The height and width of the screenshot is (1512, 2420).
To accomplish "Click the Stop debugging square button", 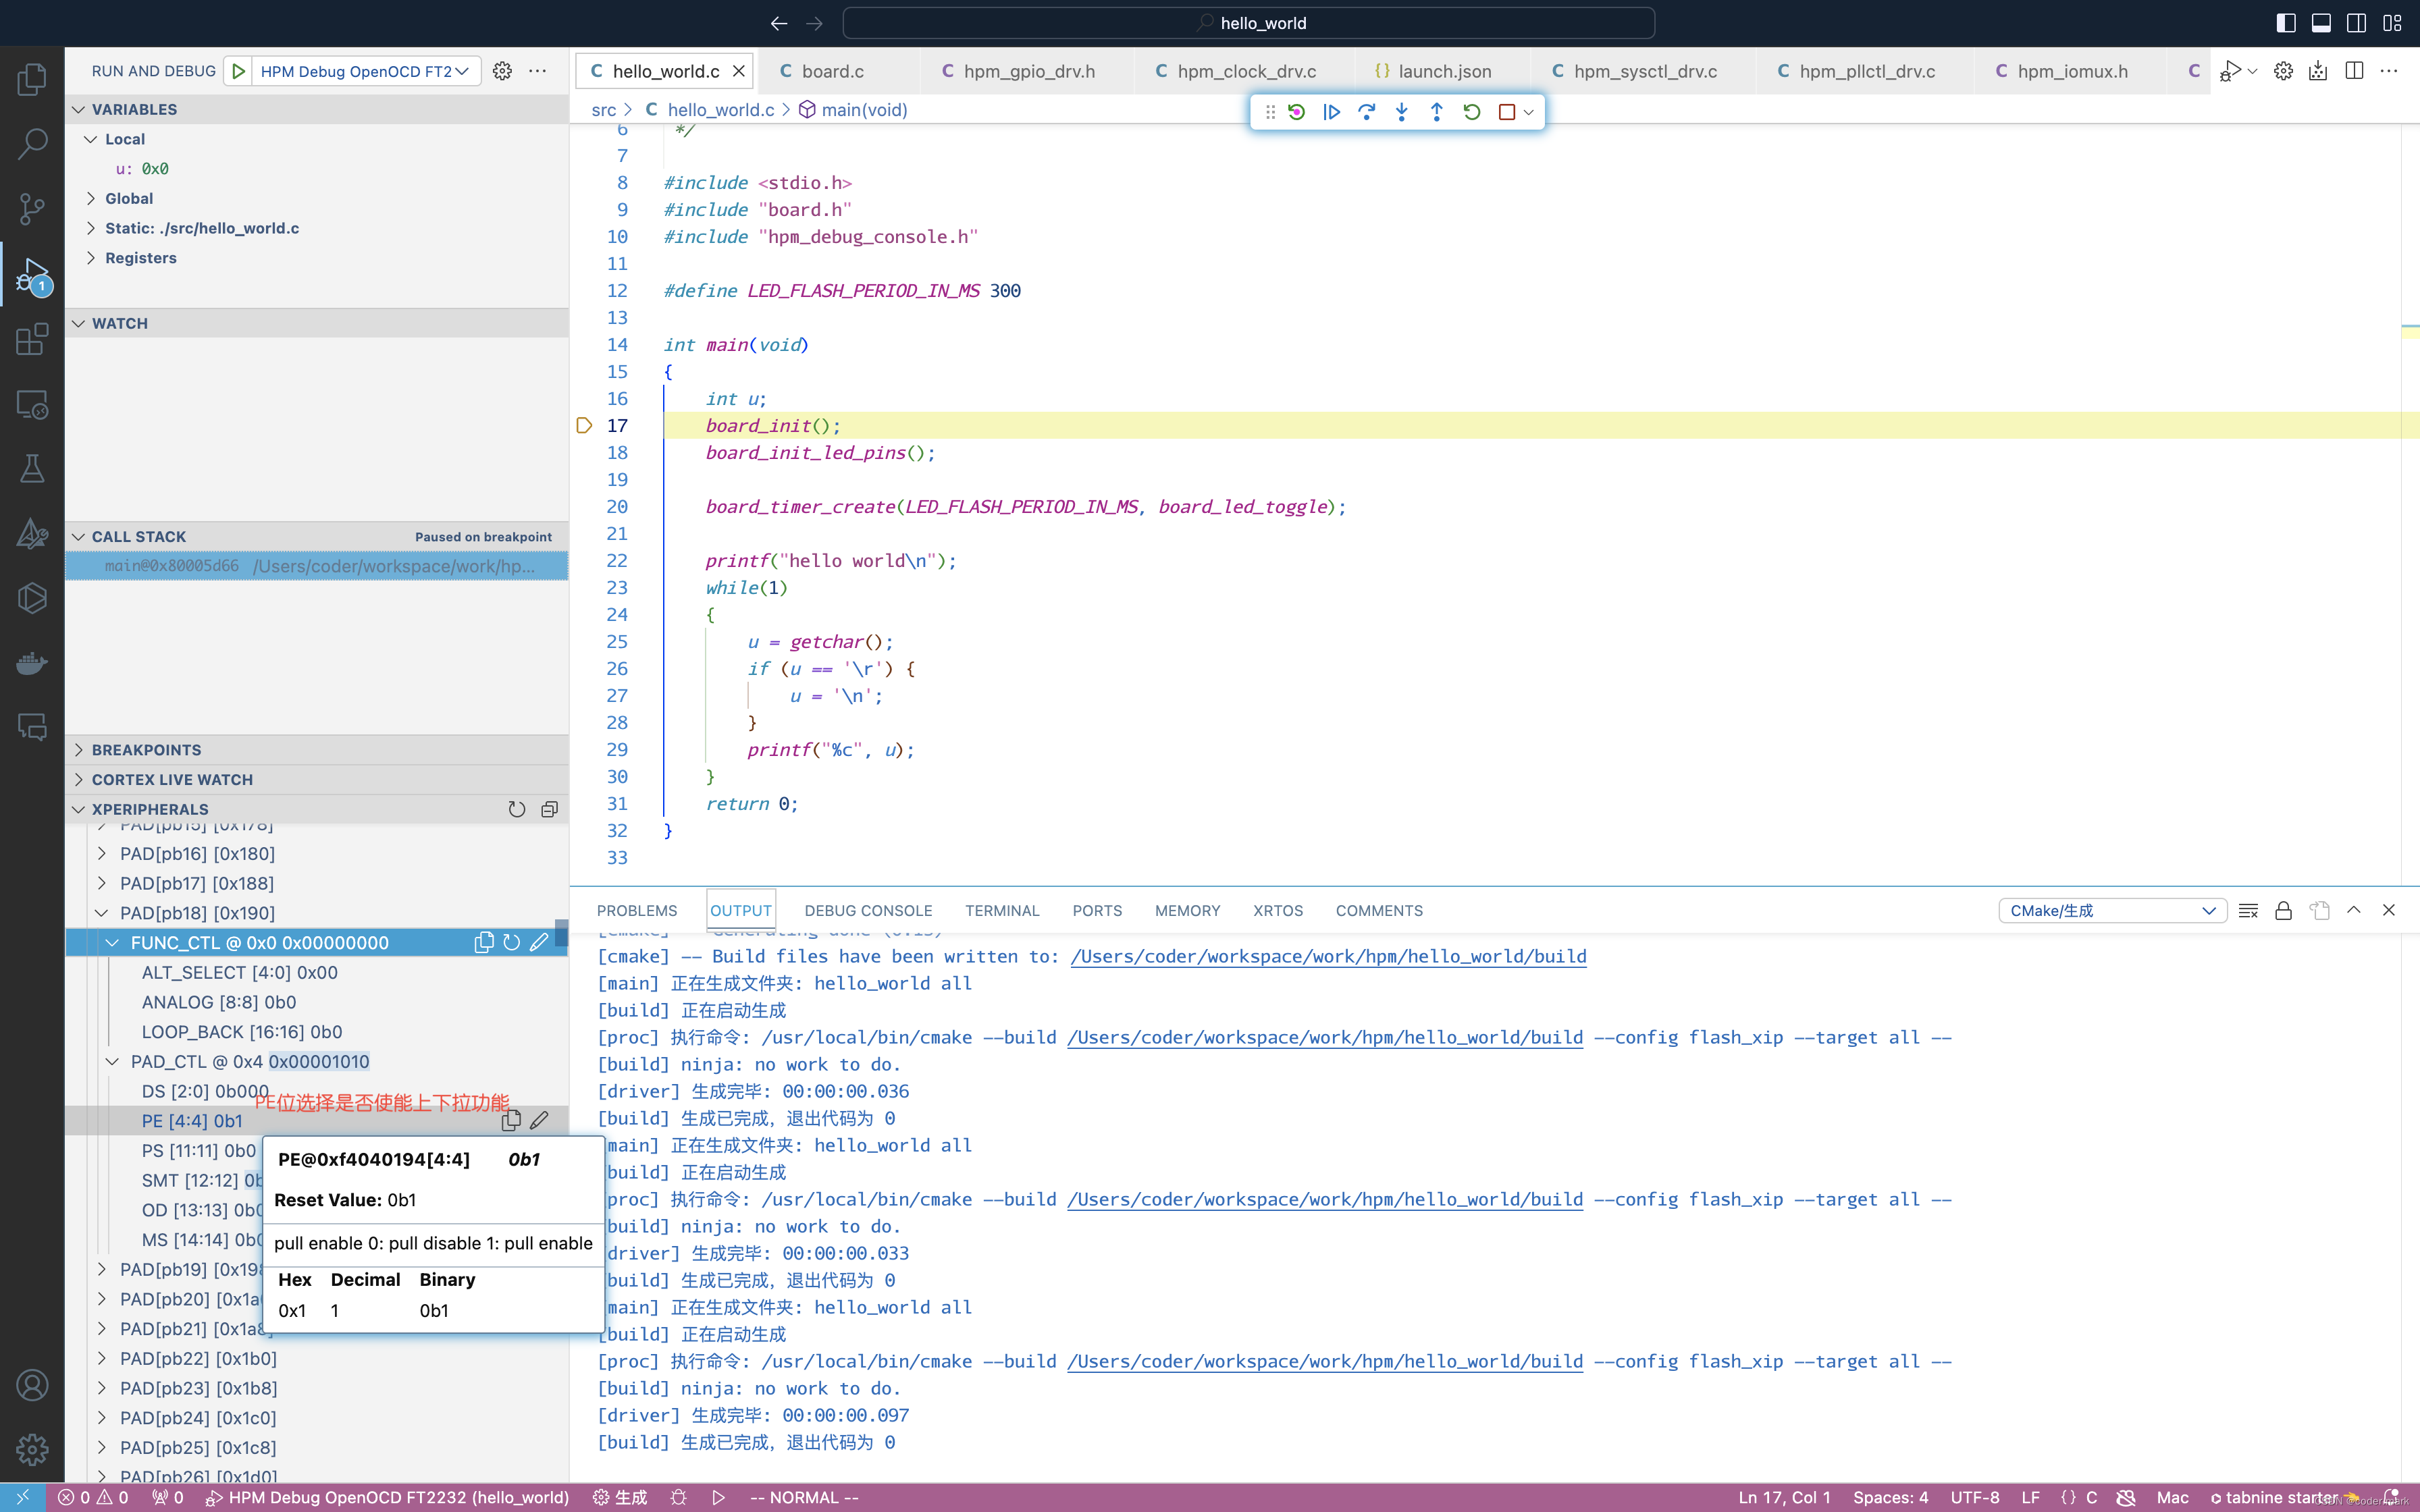I will tap(1506, 112).
